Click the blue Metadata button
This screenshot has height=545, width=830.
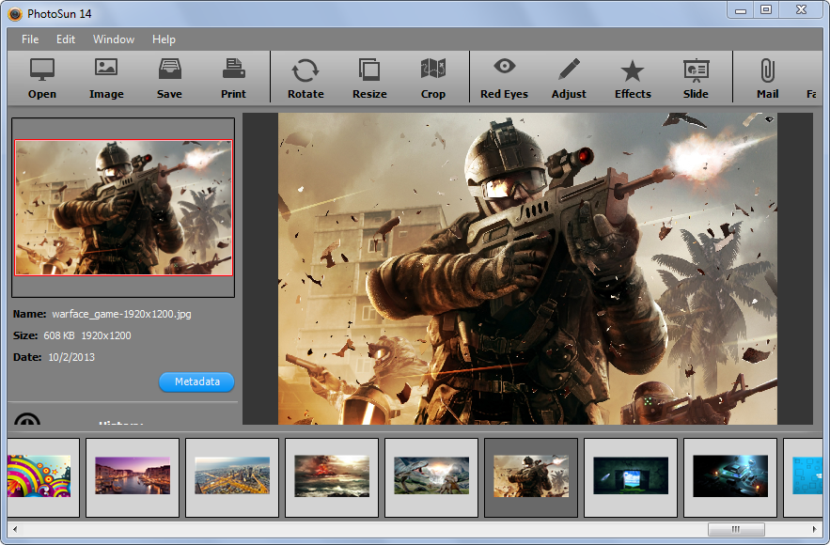[x=196, y=382]
